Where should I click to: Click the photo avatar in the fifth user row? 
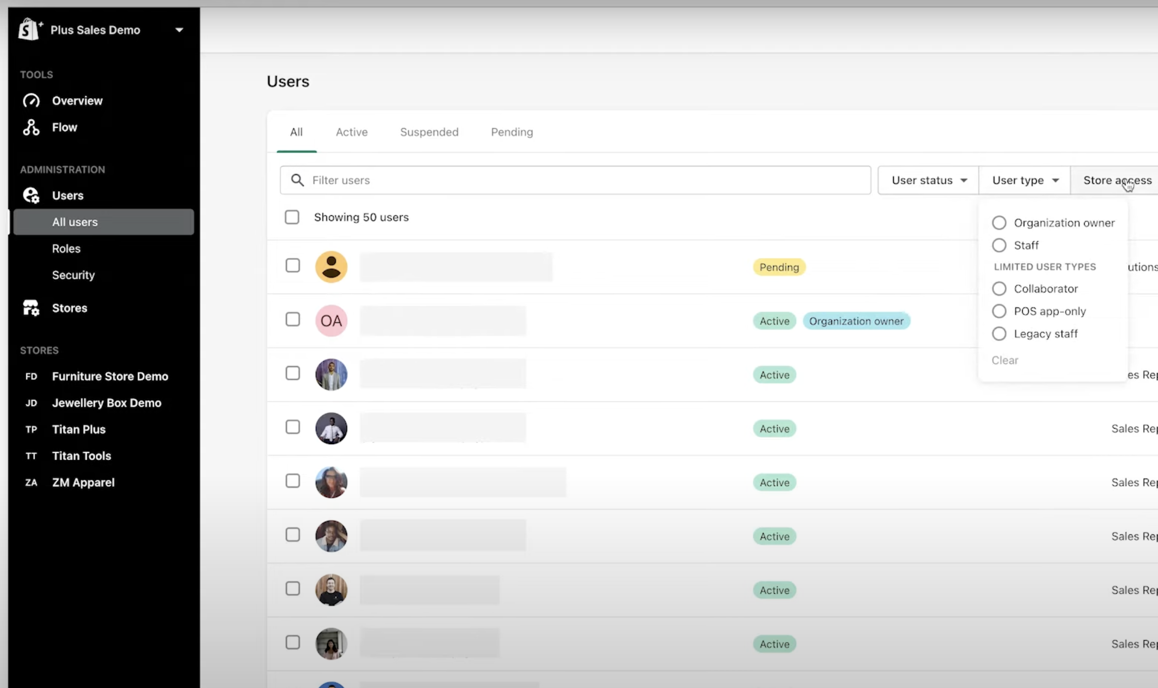click(331, 482)
